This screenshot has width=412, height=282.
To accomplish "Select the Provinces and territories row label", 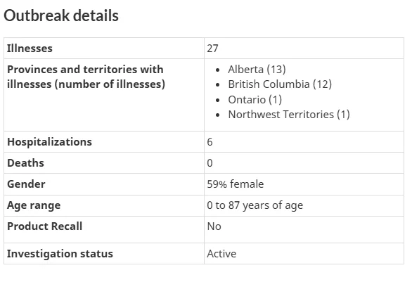I will pyautogui.click(x=86, y=77).
